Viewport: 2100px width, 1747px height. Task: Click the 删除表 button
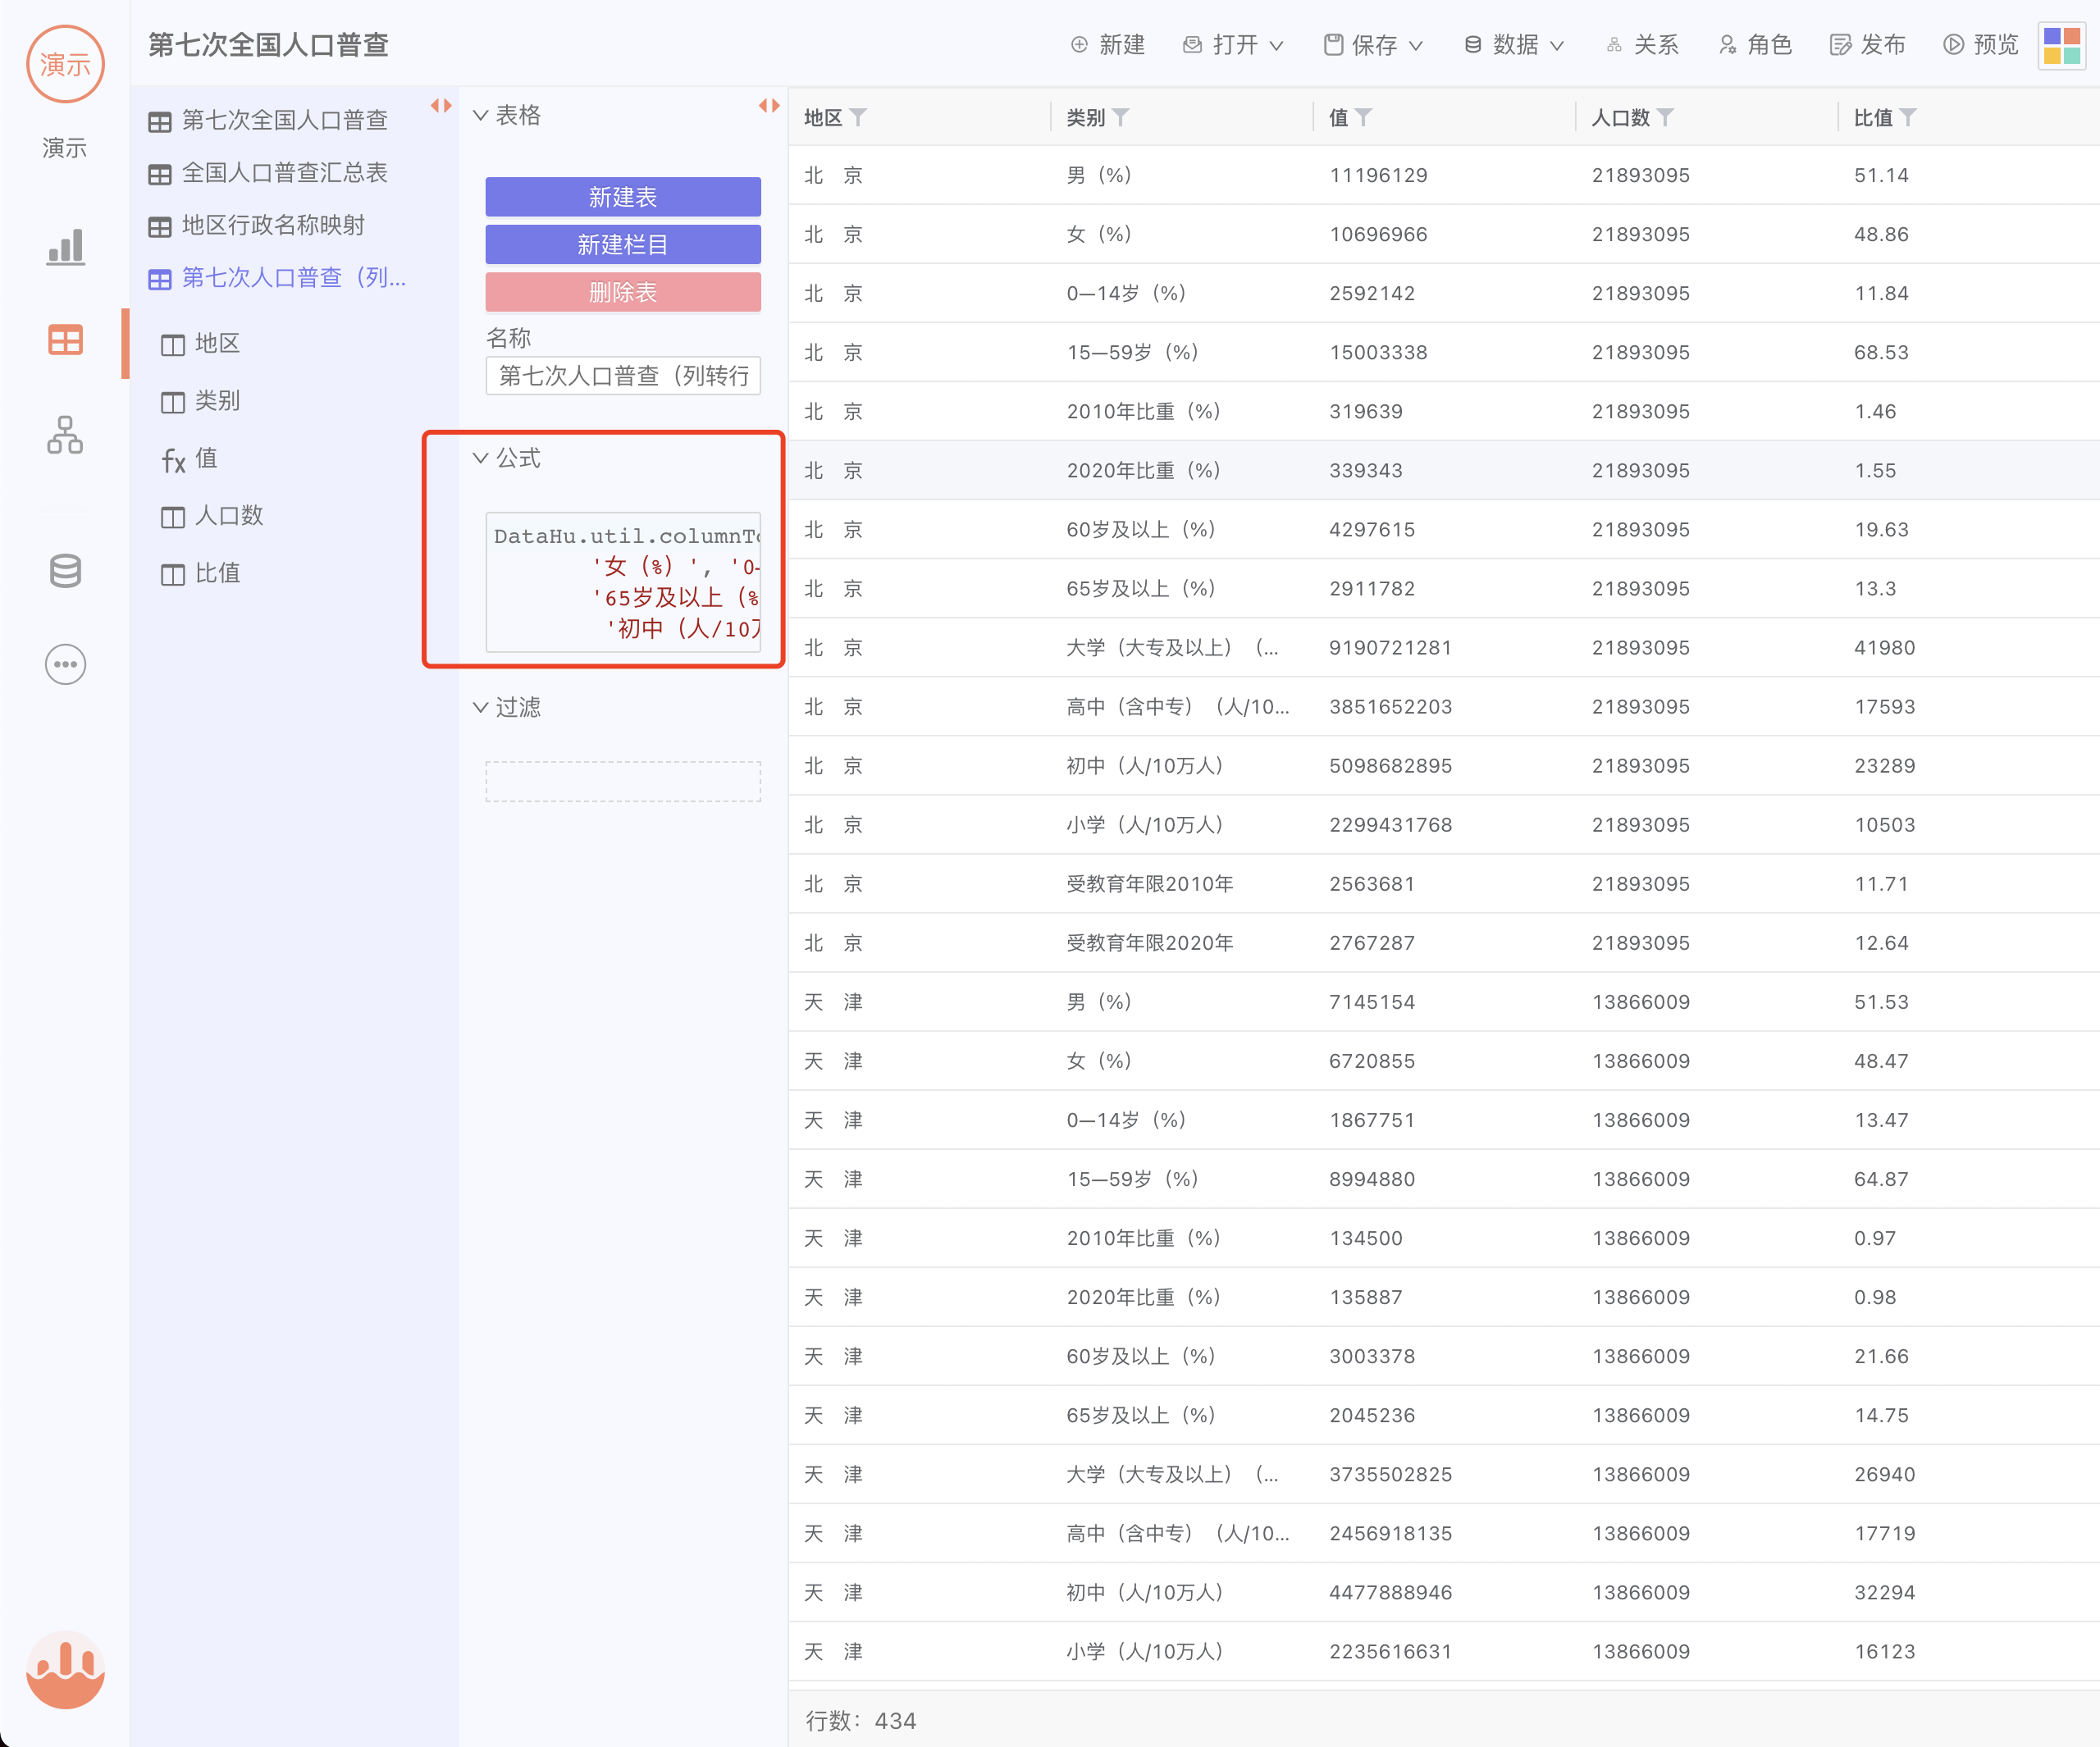[623, 292]
